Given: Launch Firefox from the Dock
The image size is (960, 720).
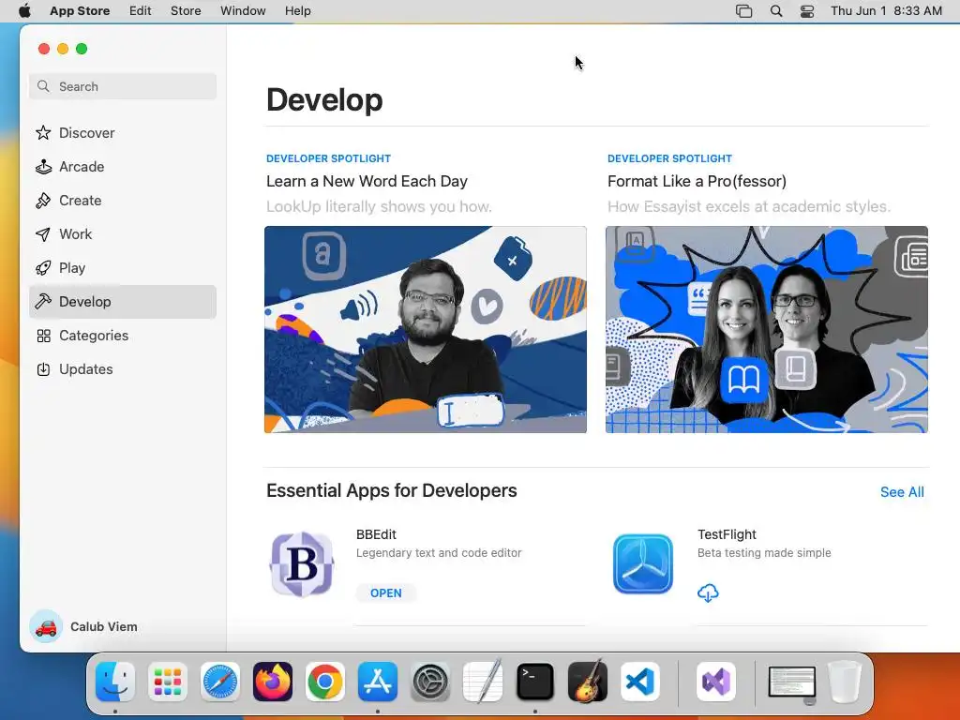Looking at the screenshot, I should (273, 682).
